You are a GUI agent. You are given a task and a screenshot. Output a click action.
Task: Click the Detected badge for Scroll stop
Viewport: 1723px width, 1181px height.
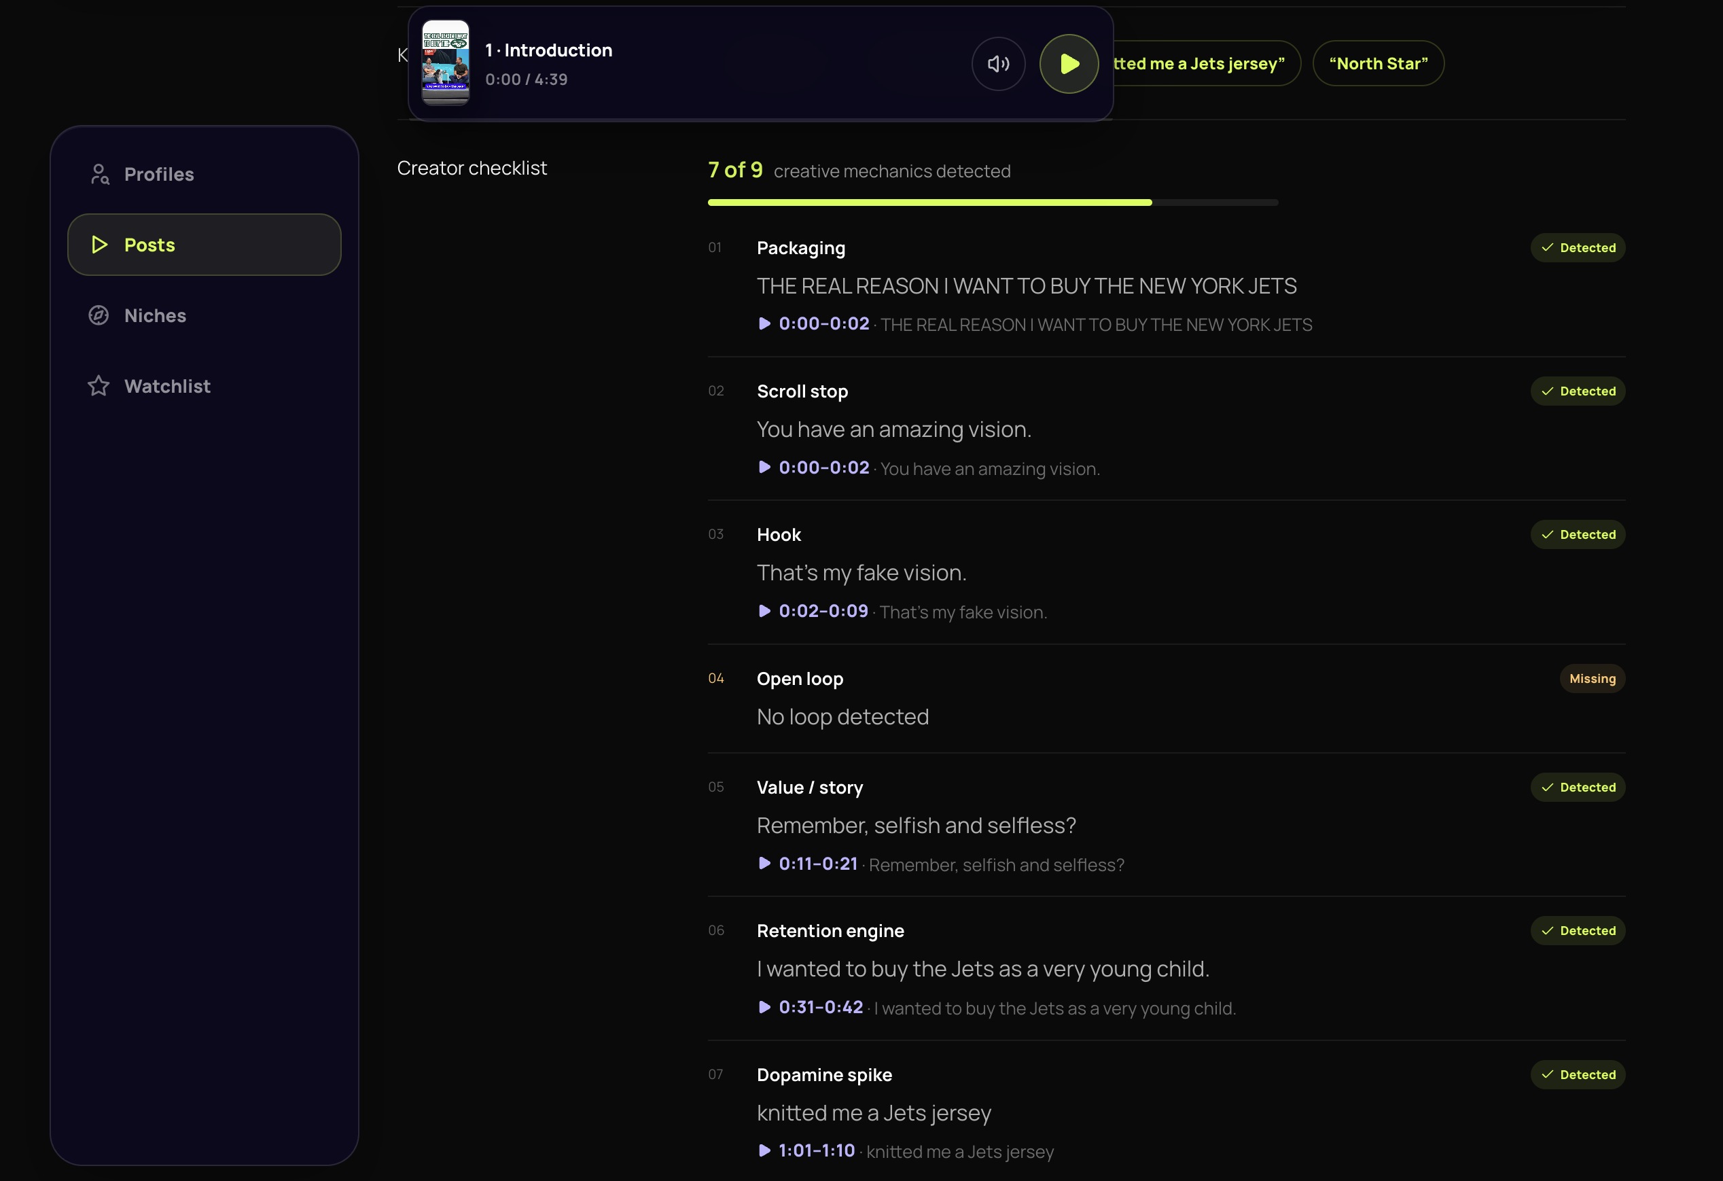tap(1578, 391)
